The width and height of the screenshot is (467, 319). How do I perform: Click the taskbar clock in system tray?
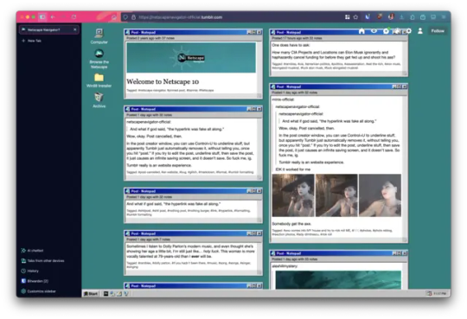(439, 294)
